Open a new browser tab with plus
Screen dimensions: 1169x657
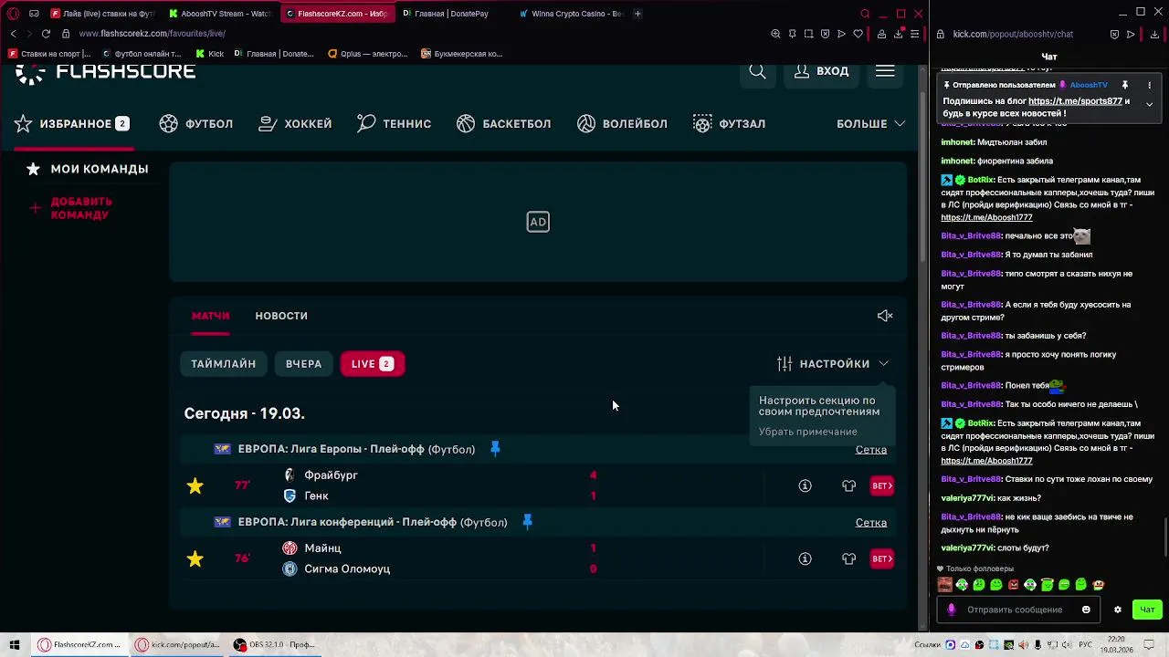637,14
